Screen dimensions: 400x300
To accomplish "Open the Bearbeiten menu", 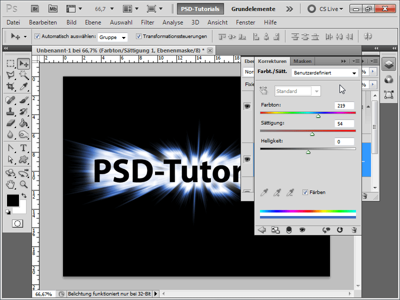I will (43, 22).
